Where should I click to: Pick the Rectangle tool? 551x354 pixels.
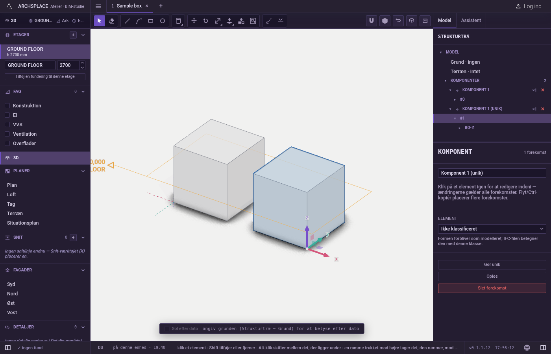pyautogui.click(x=151, y=21)
